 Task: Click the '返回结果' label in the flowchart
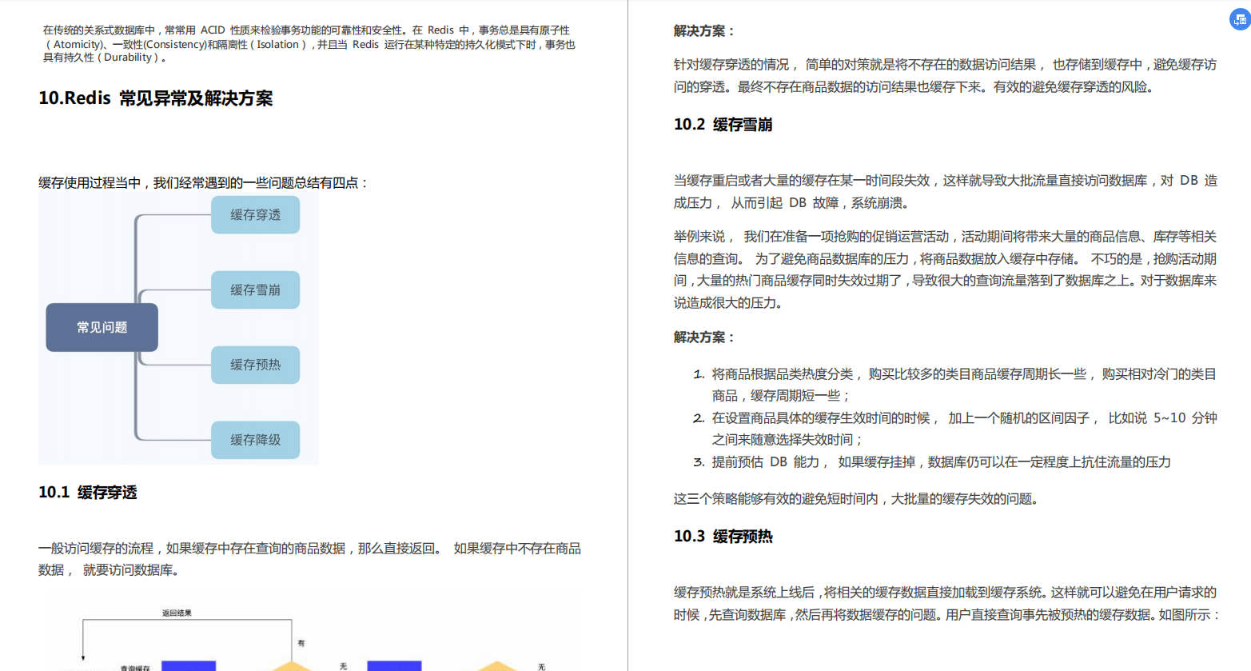[x=177, y=613]
